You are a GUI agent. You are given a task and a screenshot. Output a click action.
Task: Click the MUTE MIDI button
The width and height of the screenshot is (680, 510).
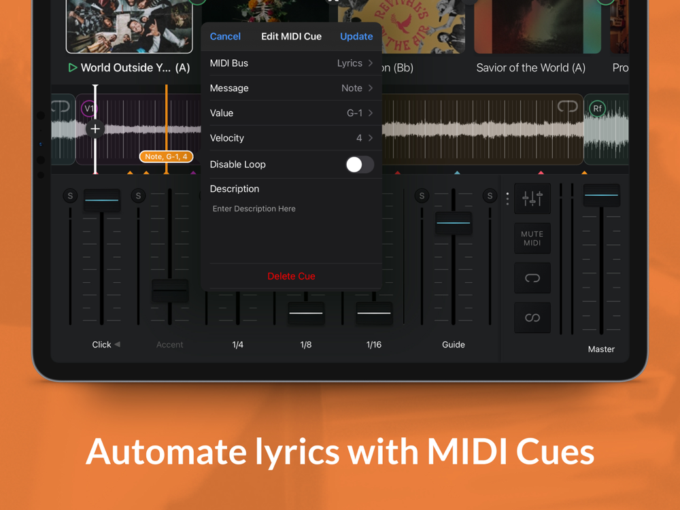532,238
